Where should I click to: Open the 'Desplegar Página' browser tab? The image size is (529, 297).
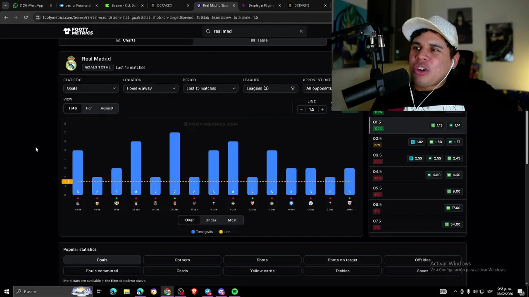pyautogui.click(x=261, y=5)
